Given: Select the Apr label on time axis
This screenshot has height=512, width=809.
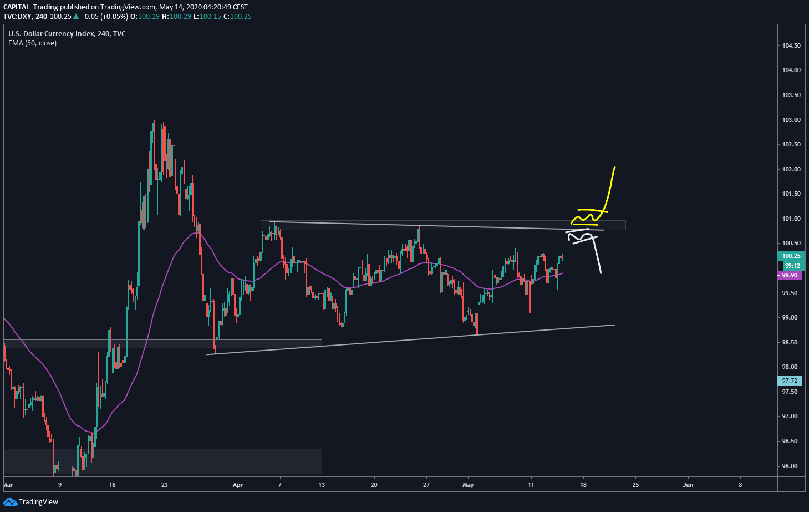Looking at the screenshot, I should (x=238, y=485).
